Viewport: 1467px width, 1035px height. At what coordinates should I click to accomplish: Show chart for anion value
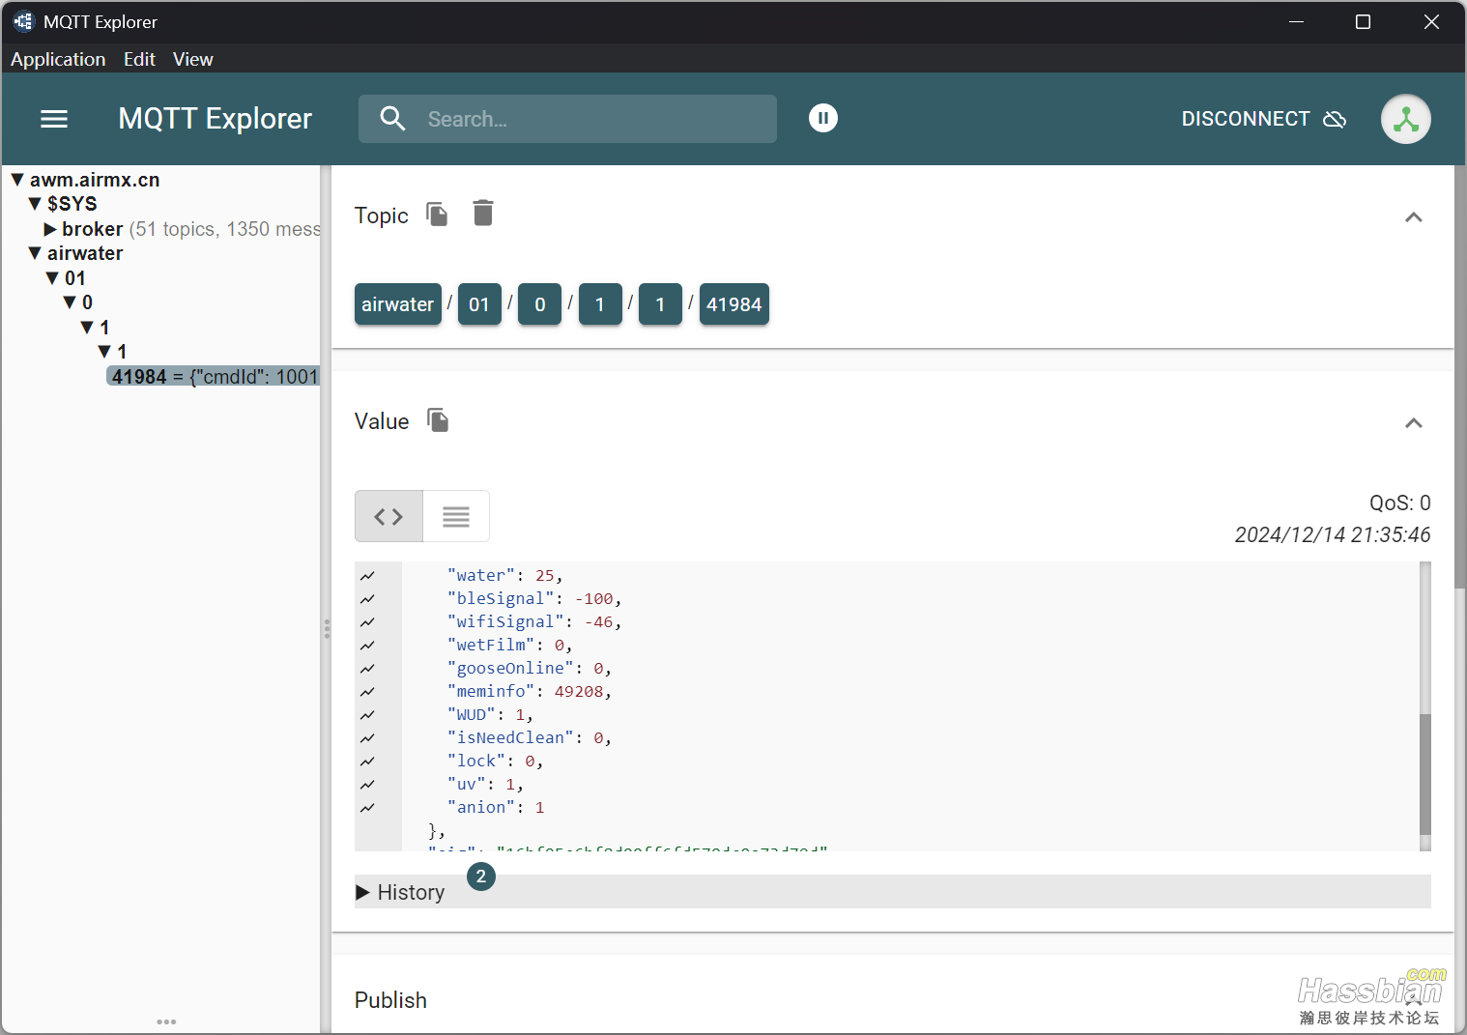367,808
